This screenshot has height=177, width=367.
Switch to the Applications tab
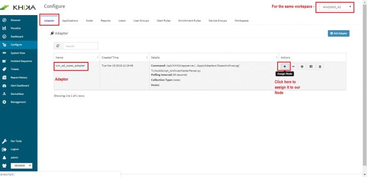[x=70, y=21]
